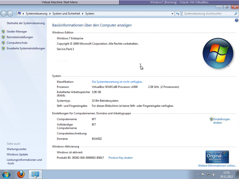Select the System breadcrumb

[90, 13]
